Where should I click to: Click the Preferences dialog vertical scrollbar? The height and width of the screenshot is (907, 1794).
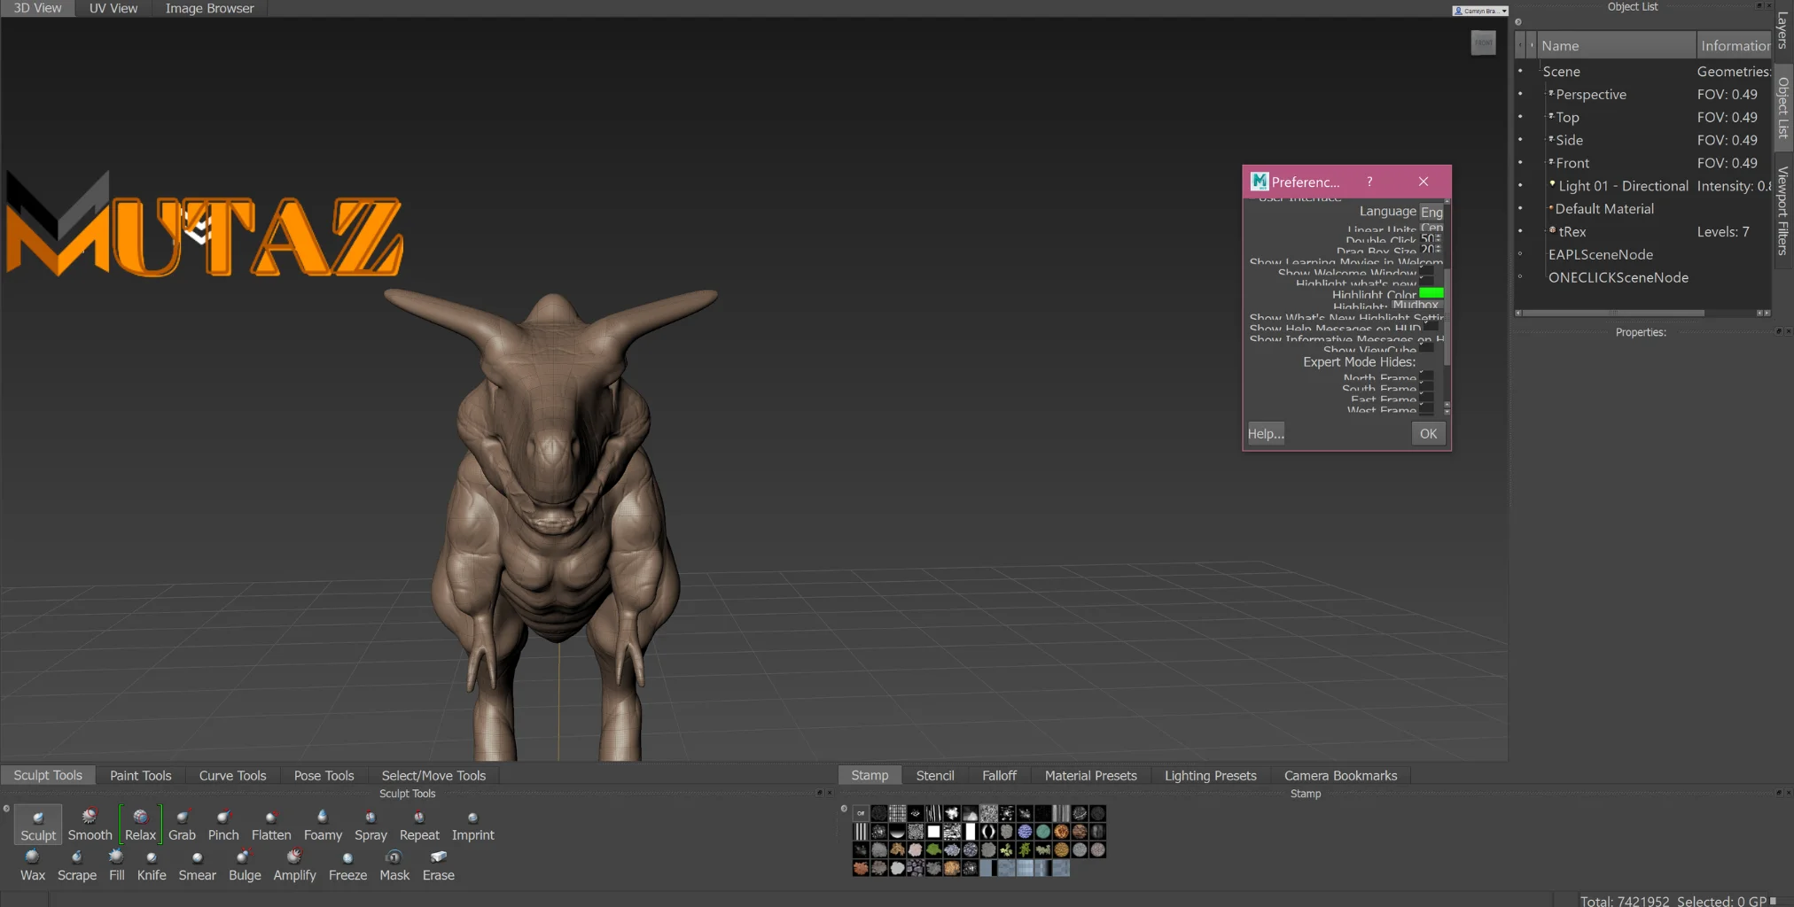point(1447,319)
